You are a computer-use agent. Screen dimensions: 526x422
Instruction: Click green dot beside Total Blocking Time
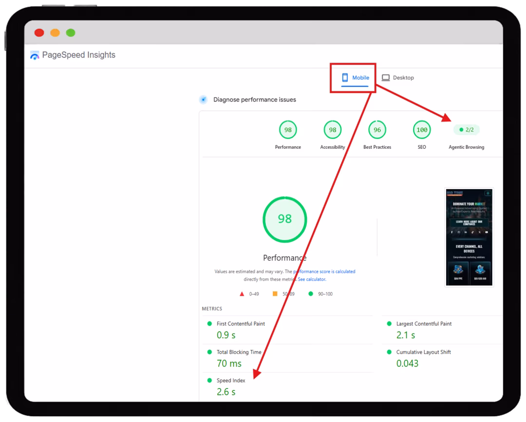[x=209, y=352]
